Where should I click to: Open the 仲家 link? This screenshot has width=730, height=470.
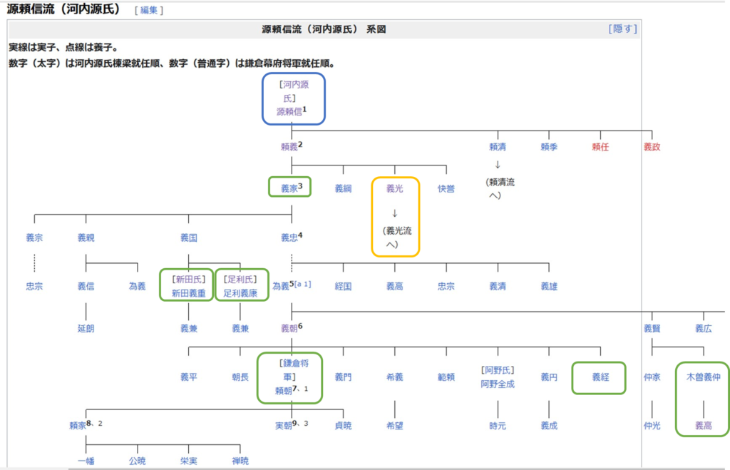pos(652,377)
